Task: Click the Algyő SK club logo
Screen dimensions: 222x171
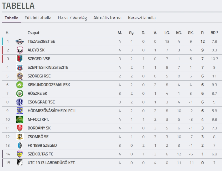Action: [x=20, y=50]
